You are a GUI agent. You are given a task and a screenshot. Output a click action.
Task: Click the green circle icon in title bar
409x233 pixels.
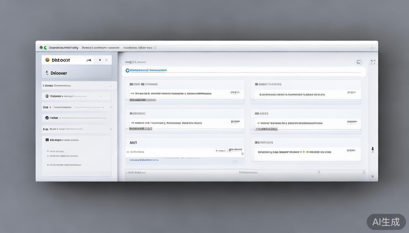tap(45, 48)
